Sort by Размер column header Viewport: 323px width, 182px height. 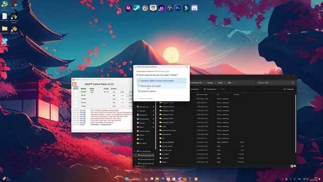click(x=237, y=95)
